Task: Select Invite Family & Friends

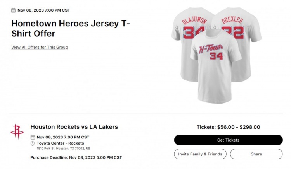Action: (x=200, y=154)
